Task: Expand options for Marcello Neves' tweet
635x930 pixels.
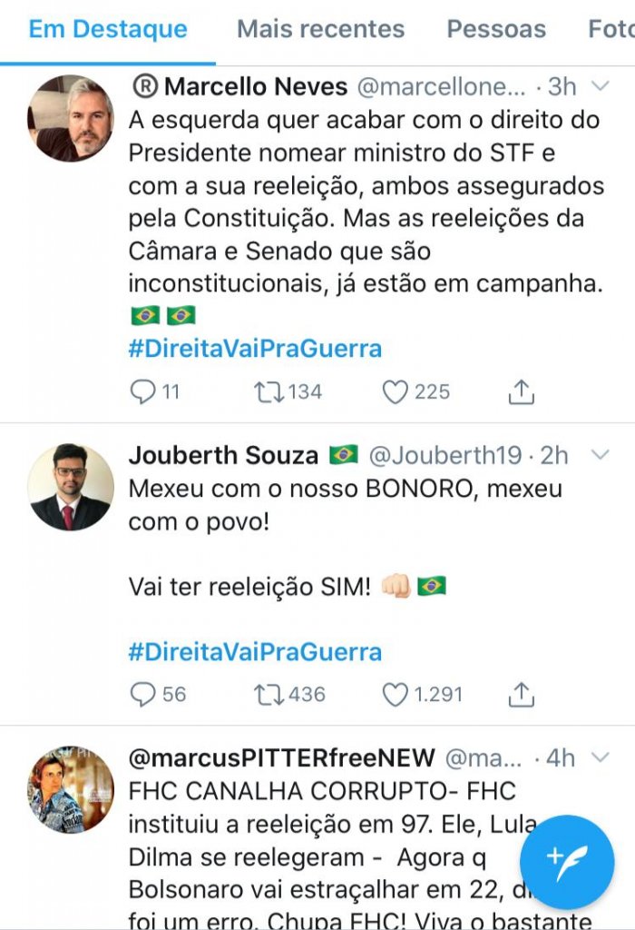Action: [600, 87]
